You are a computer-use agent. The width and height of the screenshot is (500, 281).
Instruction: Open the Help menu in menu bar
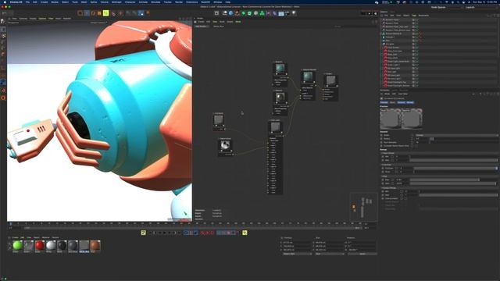[227, 2]
